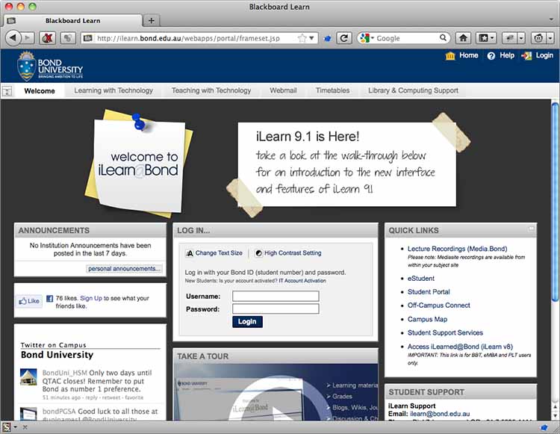Open the status bar S icon dropdown arrow

16,427
